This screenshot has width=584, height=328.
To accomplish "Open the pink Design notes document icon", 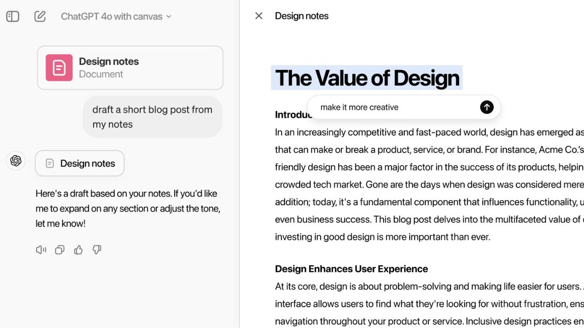I will point(59,67).
